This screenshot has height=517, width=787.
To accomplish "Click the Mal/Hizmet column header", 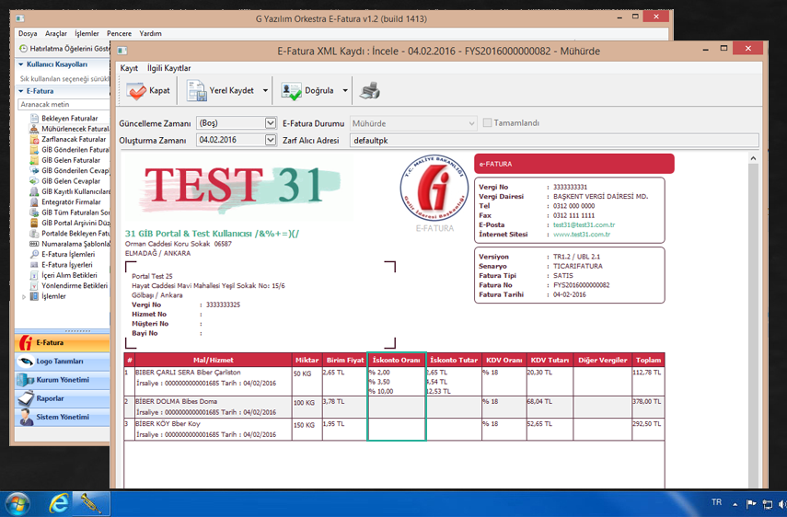I will point(214,360).
